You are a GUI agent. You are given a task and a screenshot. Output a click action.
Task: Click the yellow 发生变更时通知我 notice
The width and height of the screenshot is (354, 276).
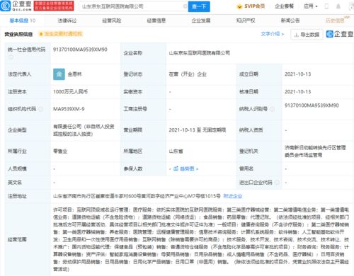(x=61, y=34)
